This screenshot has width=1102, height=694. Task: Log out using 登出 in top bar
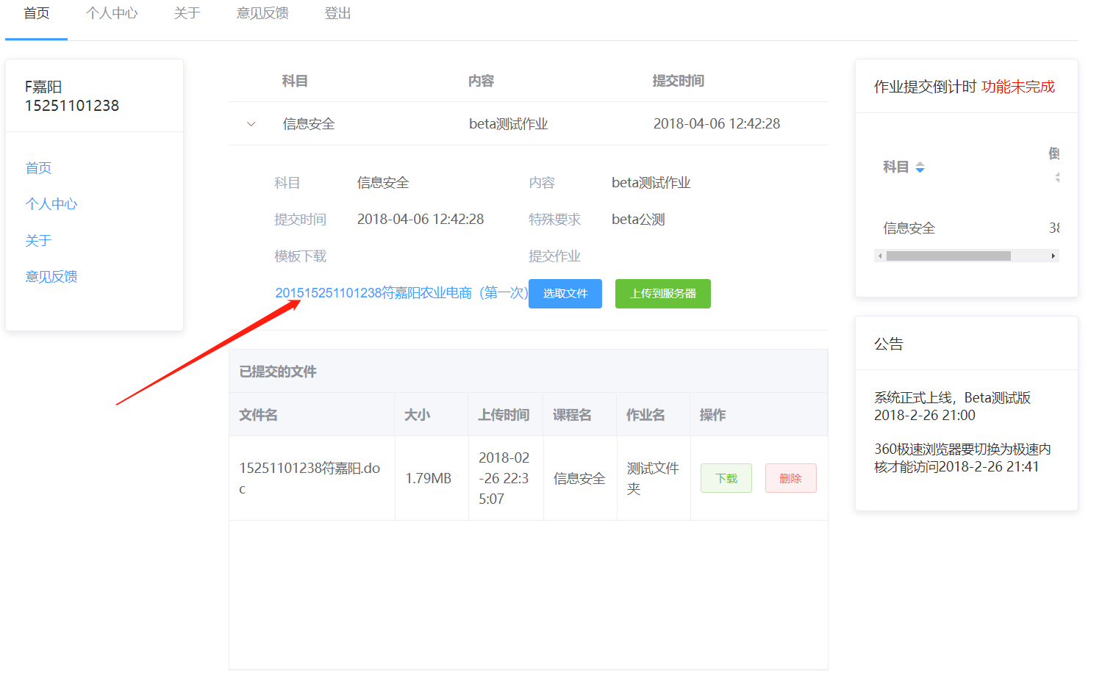tap(337, 14)
